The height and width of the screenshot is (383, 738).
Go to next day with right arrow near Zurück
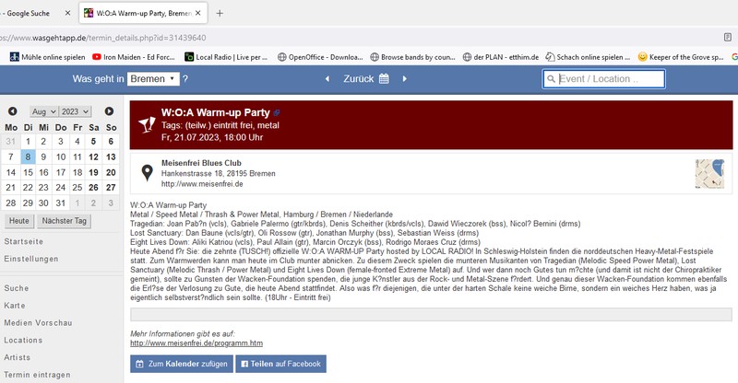[404, 79]
